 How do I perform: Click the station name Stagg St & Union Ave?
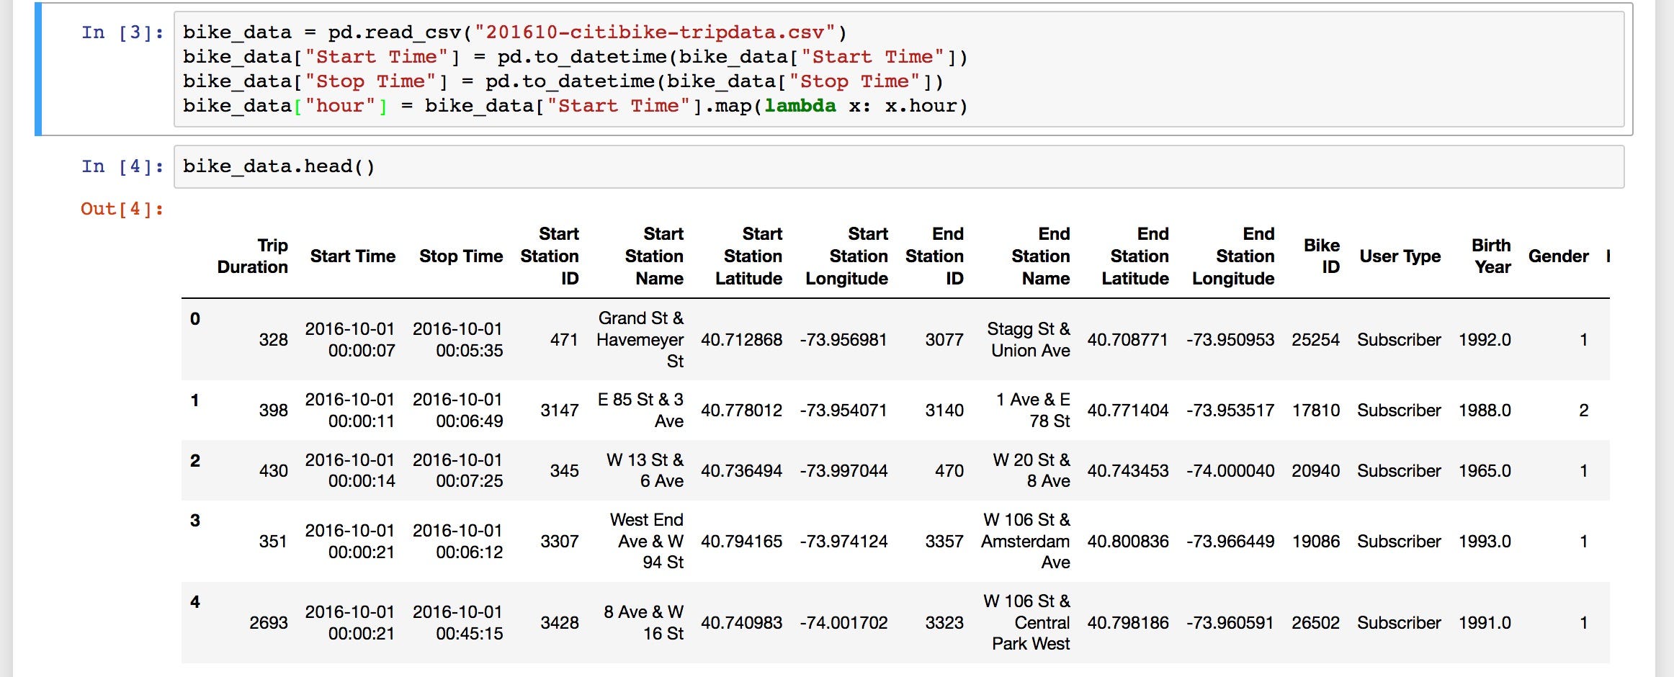1029,340
